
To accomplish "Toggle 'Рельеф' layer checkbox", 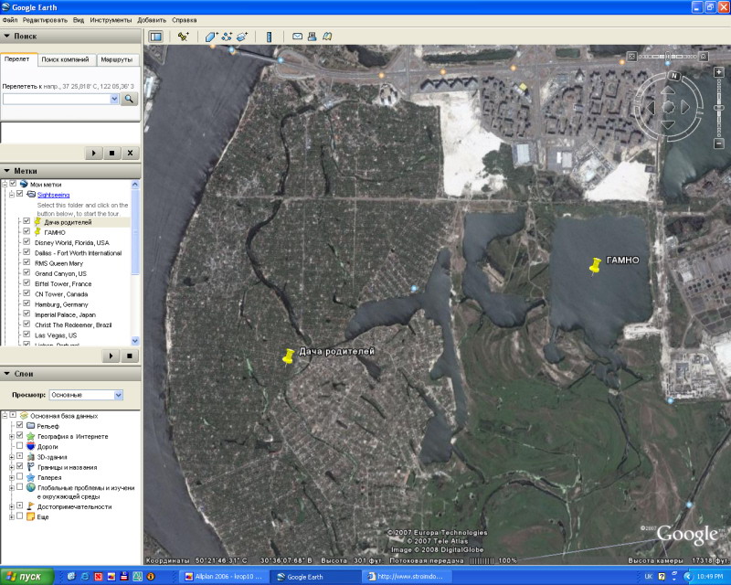I will pos(19,425).
